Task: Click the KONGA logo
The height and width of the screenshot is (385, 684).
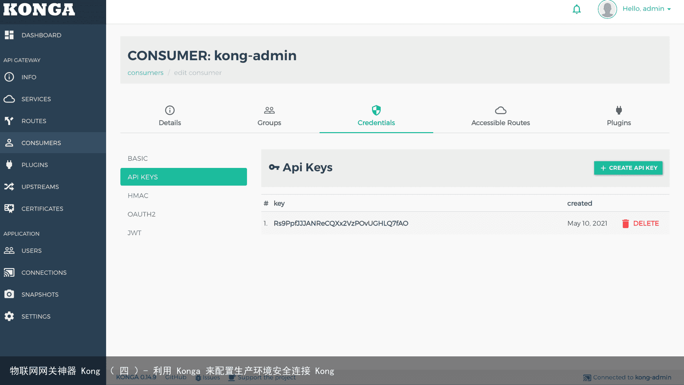Action: [39, 10]
